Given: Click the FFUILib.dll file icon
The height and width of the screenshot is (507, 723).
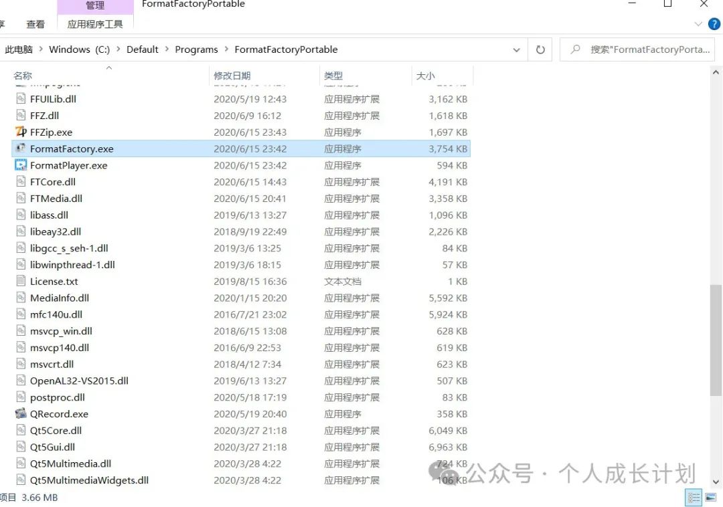Looking at the screenshot, I should (21, 98).
